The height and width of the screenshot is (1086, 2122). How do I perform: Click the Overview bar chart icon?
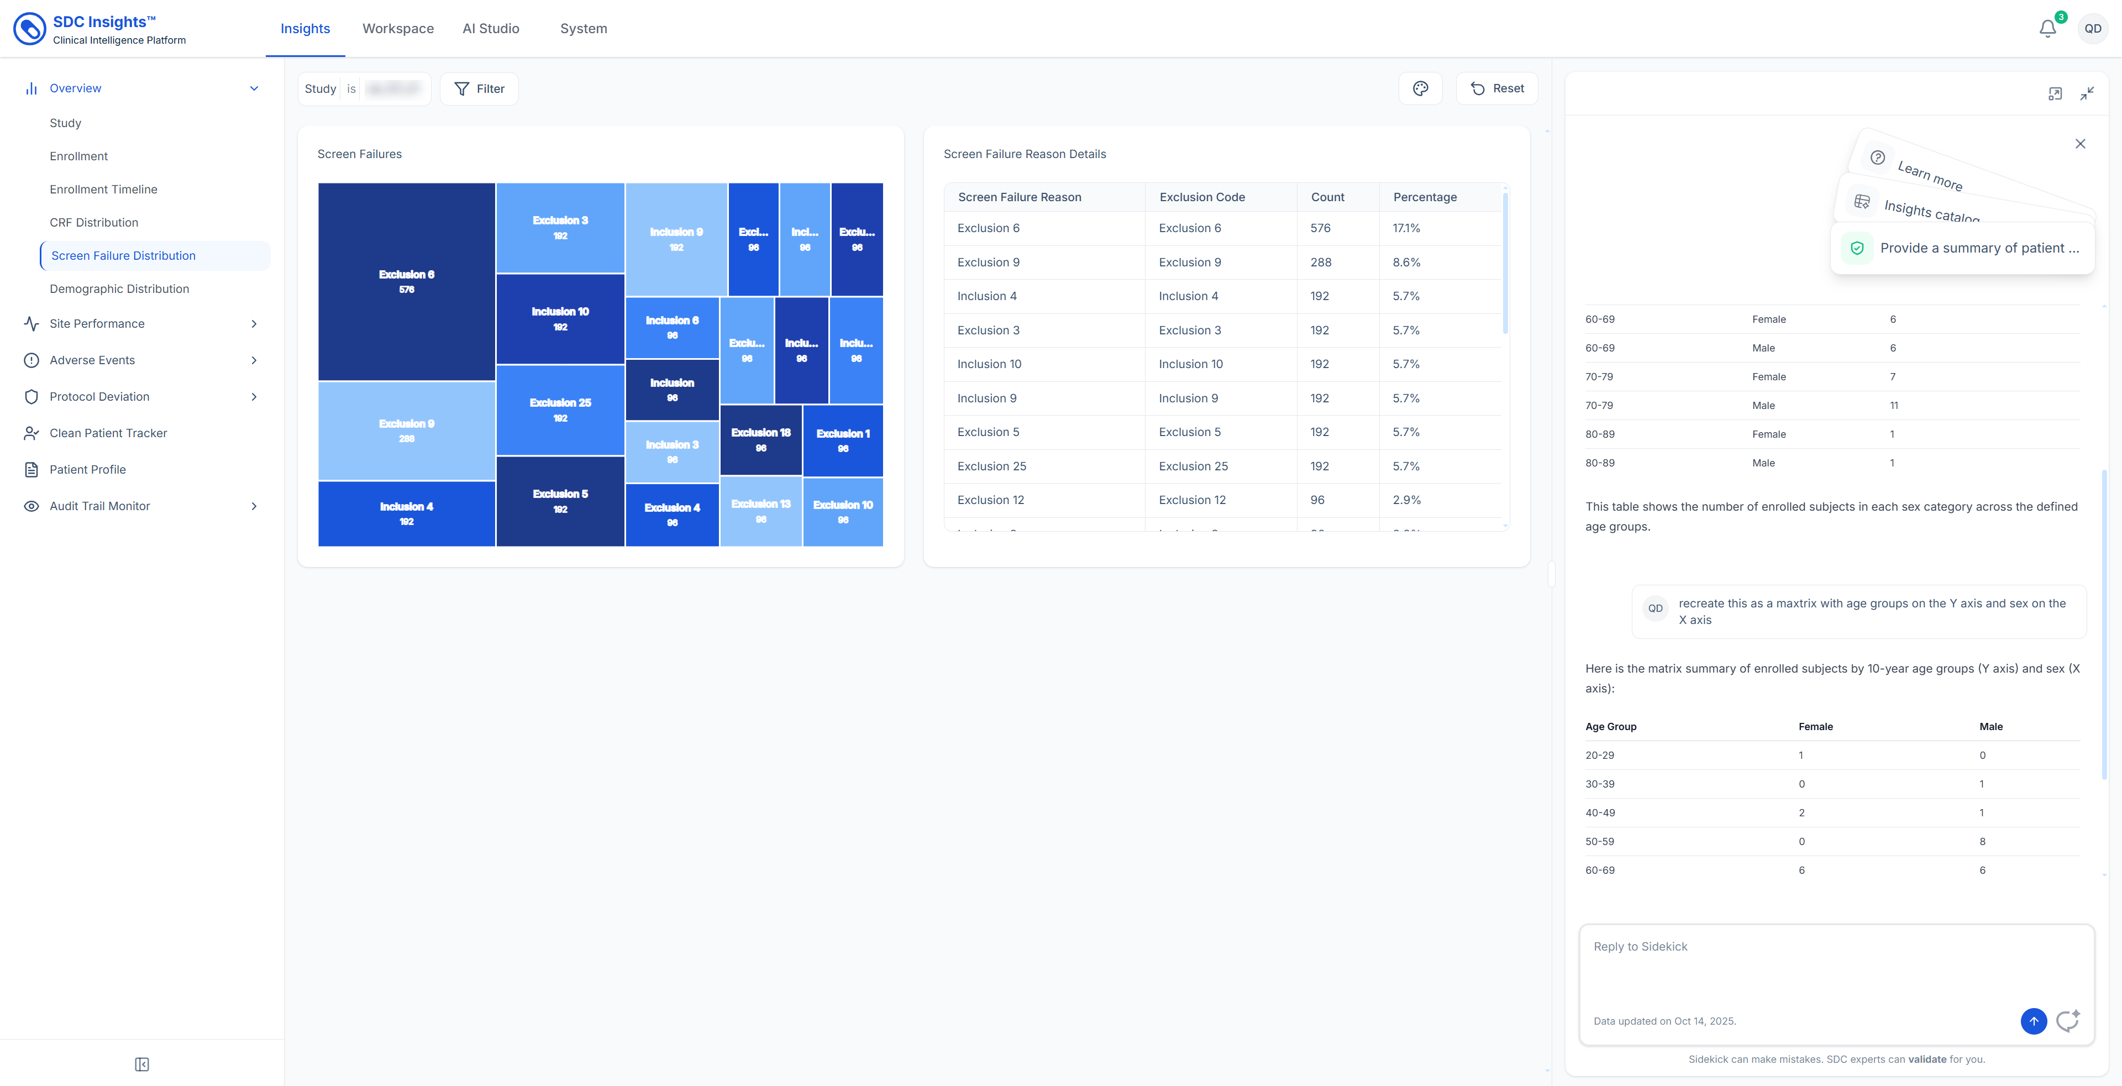coord(31,88)
